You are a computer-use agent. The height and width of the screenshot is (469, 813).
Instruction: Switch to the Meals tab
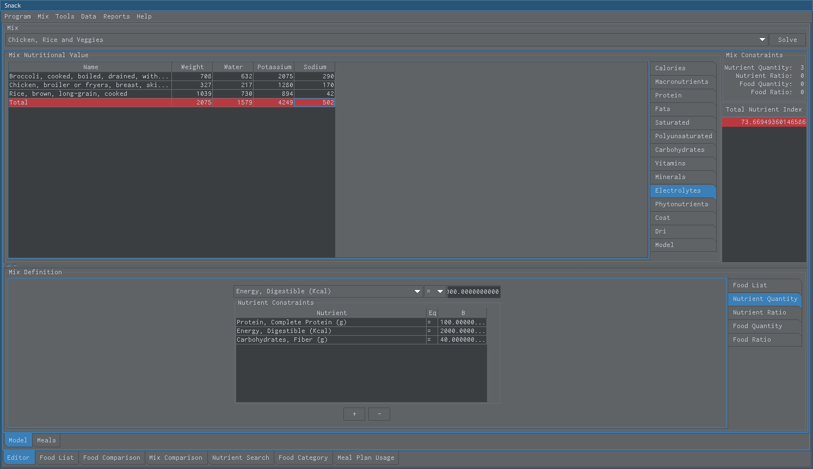(46, 440)
